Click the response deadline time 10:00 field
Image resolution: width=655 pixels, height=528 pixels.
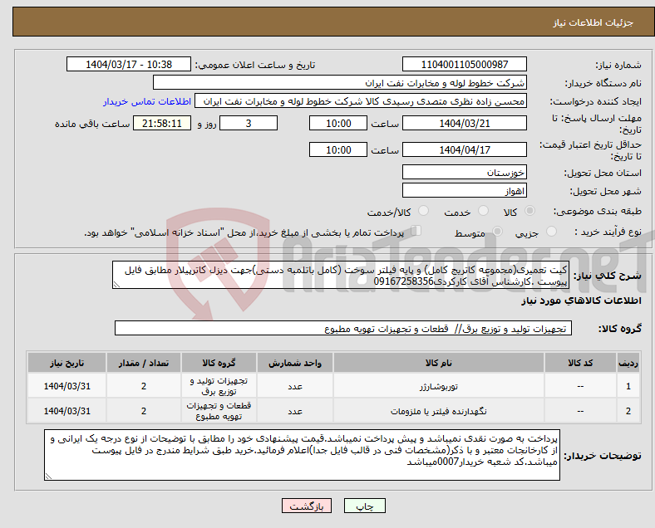pyautogui.click(x=338, y=123)
